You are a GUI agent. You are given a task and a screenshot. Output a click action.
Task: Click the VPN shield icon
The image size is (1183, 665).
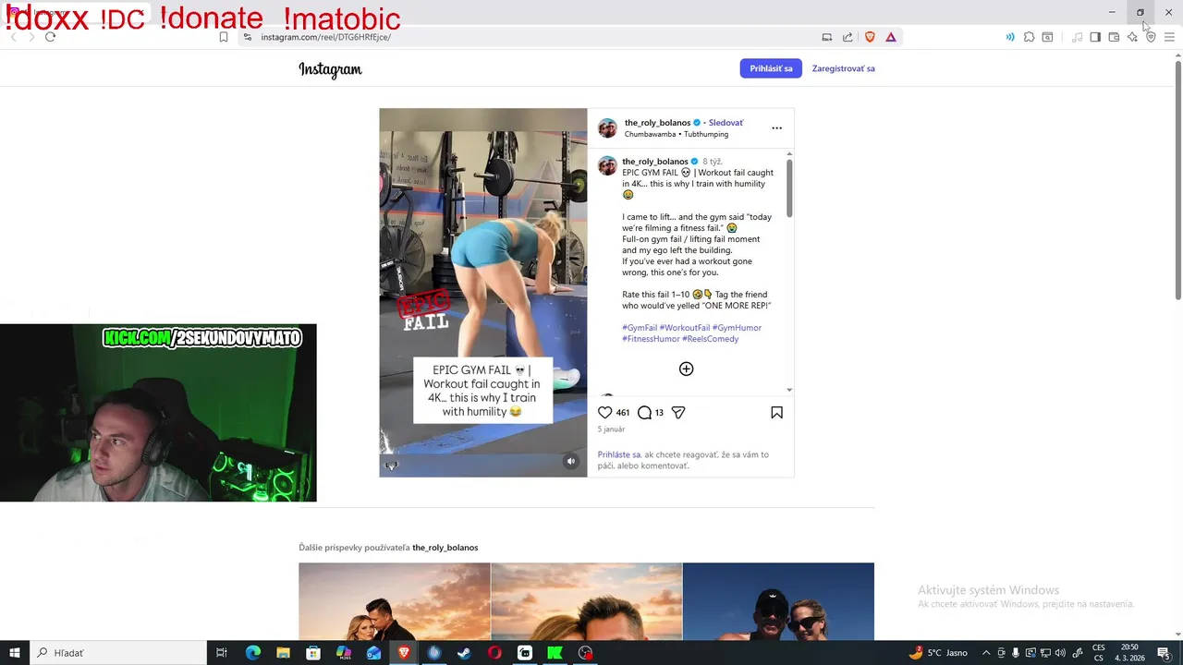point(1151,37)
